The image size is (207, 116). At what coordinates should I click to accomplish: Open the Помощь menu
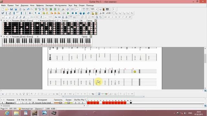point(90,5)
